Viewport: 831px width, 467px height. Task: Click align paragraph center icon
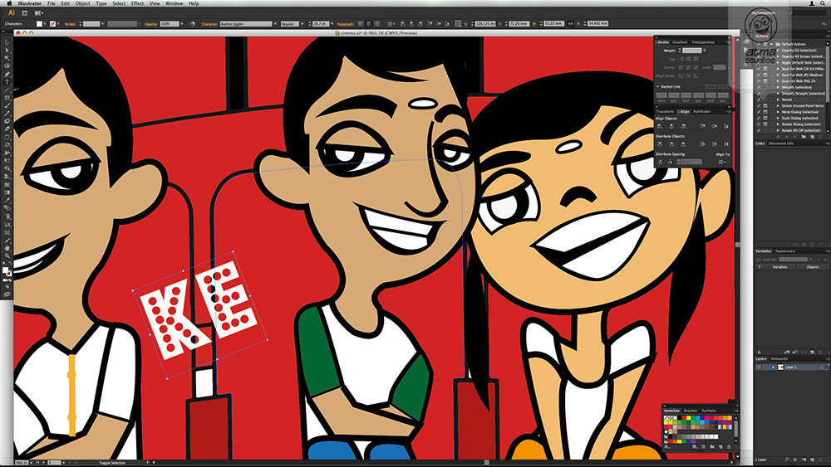[369, 24]
